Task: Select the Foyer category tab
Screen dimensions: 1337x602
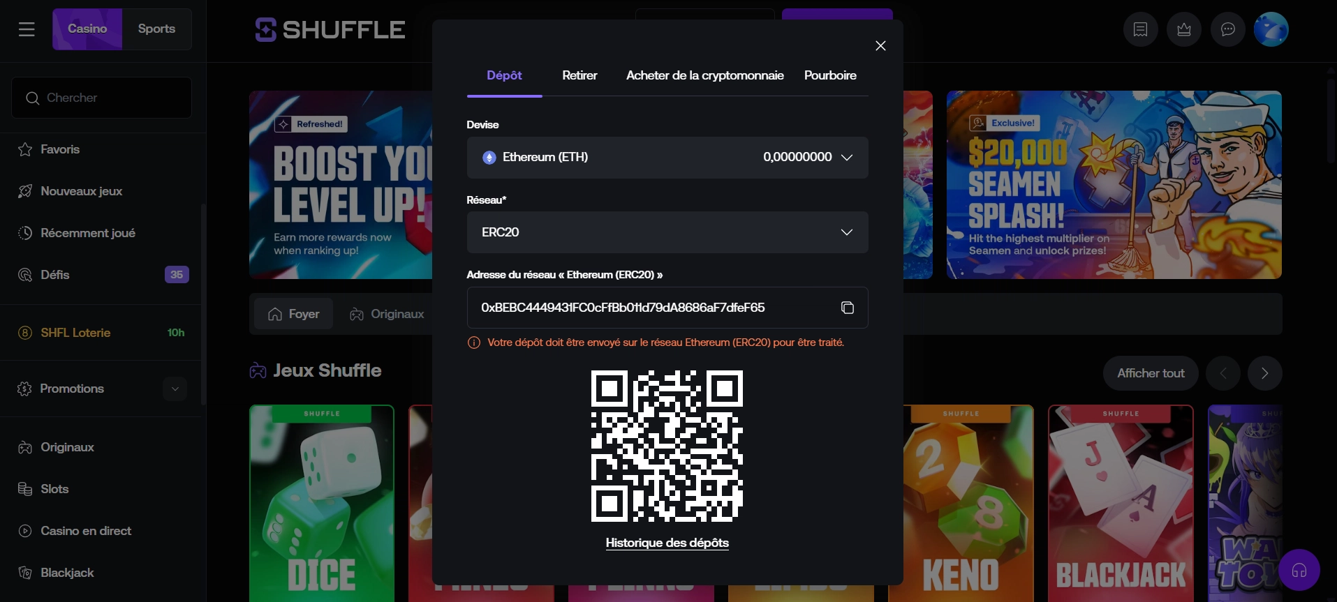Action: 294,314
